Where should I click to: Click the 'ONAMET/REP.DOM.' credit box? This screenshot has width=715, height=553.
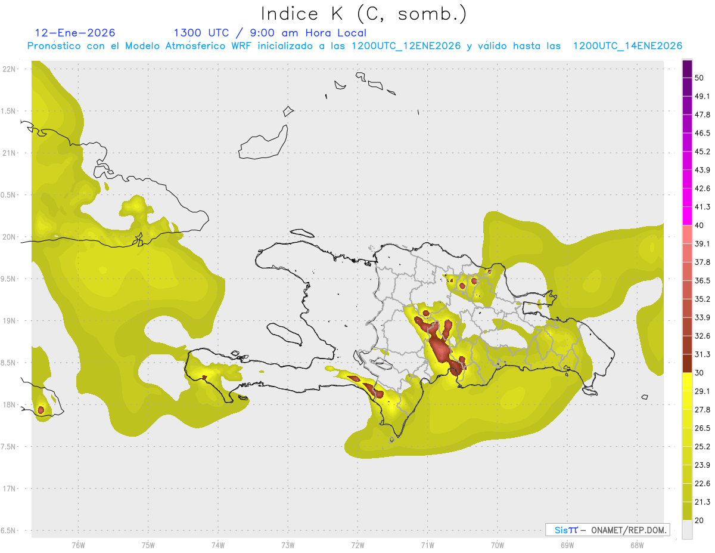(608, 530)
